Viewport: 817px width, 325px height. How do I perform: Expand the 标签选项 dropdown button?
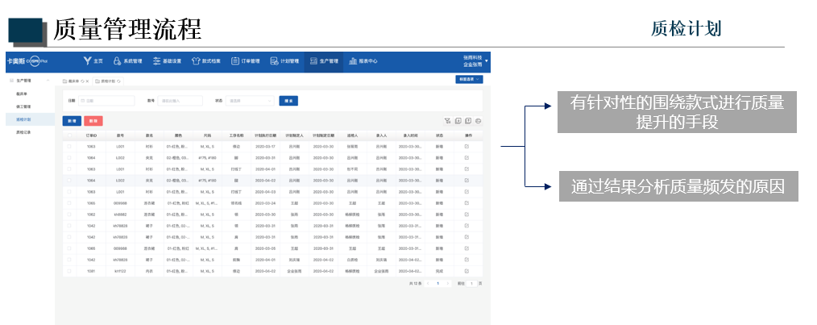(469, 80)
